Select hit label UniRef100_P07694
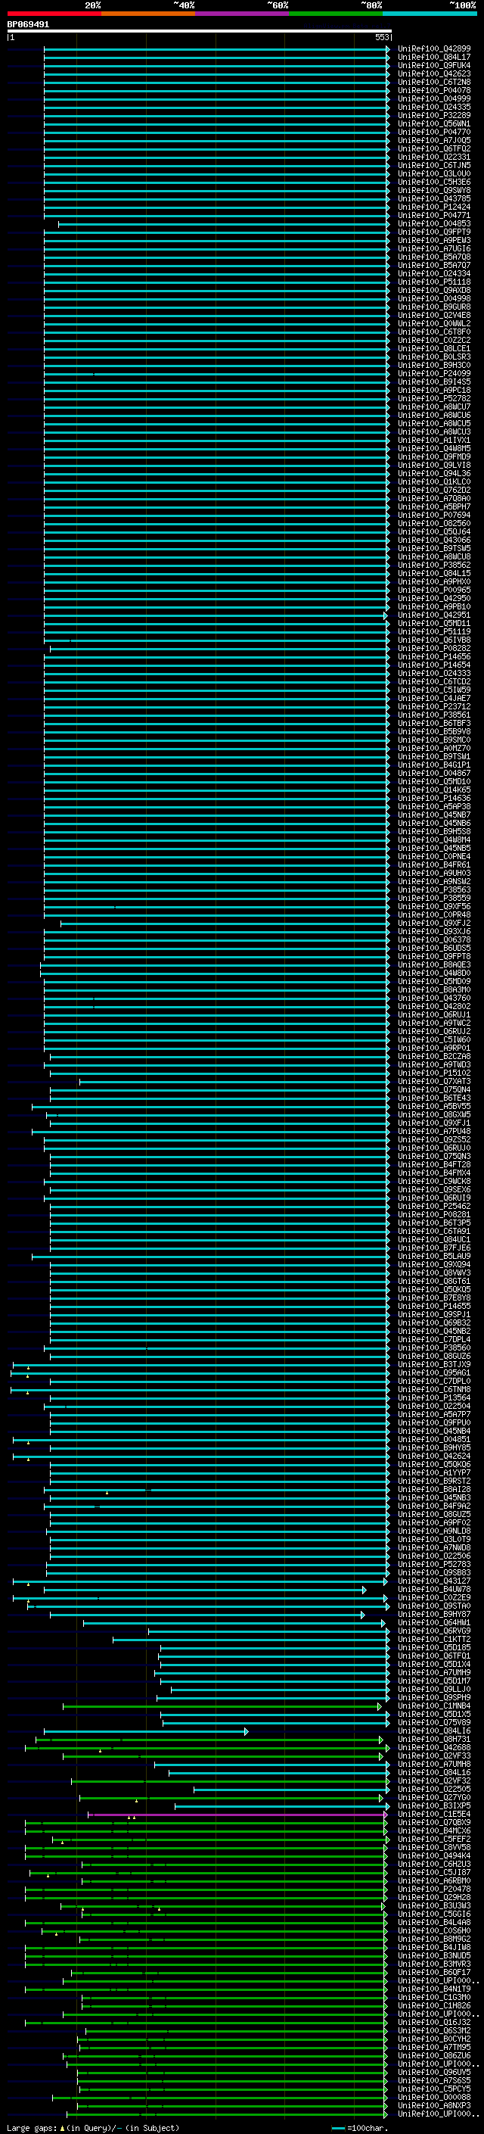The image size is (484, 2134). pos(434,516)
